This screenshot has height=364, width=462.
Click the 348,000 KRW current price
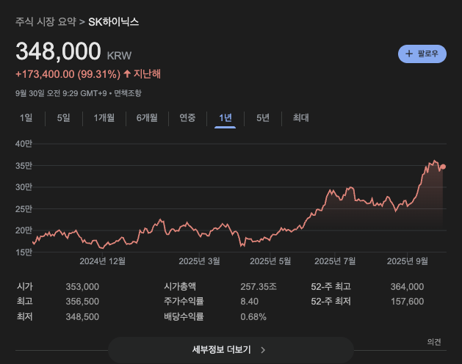(x=58, y=52)
